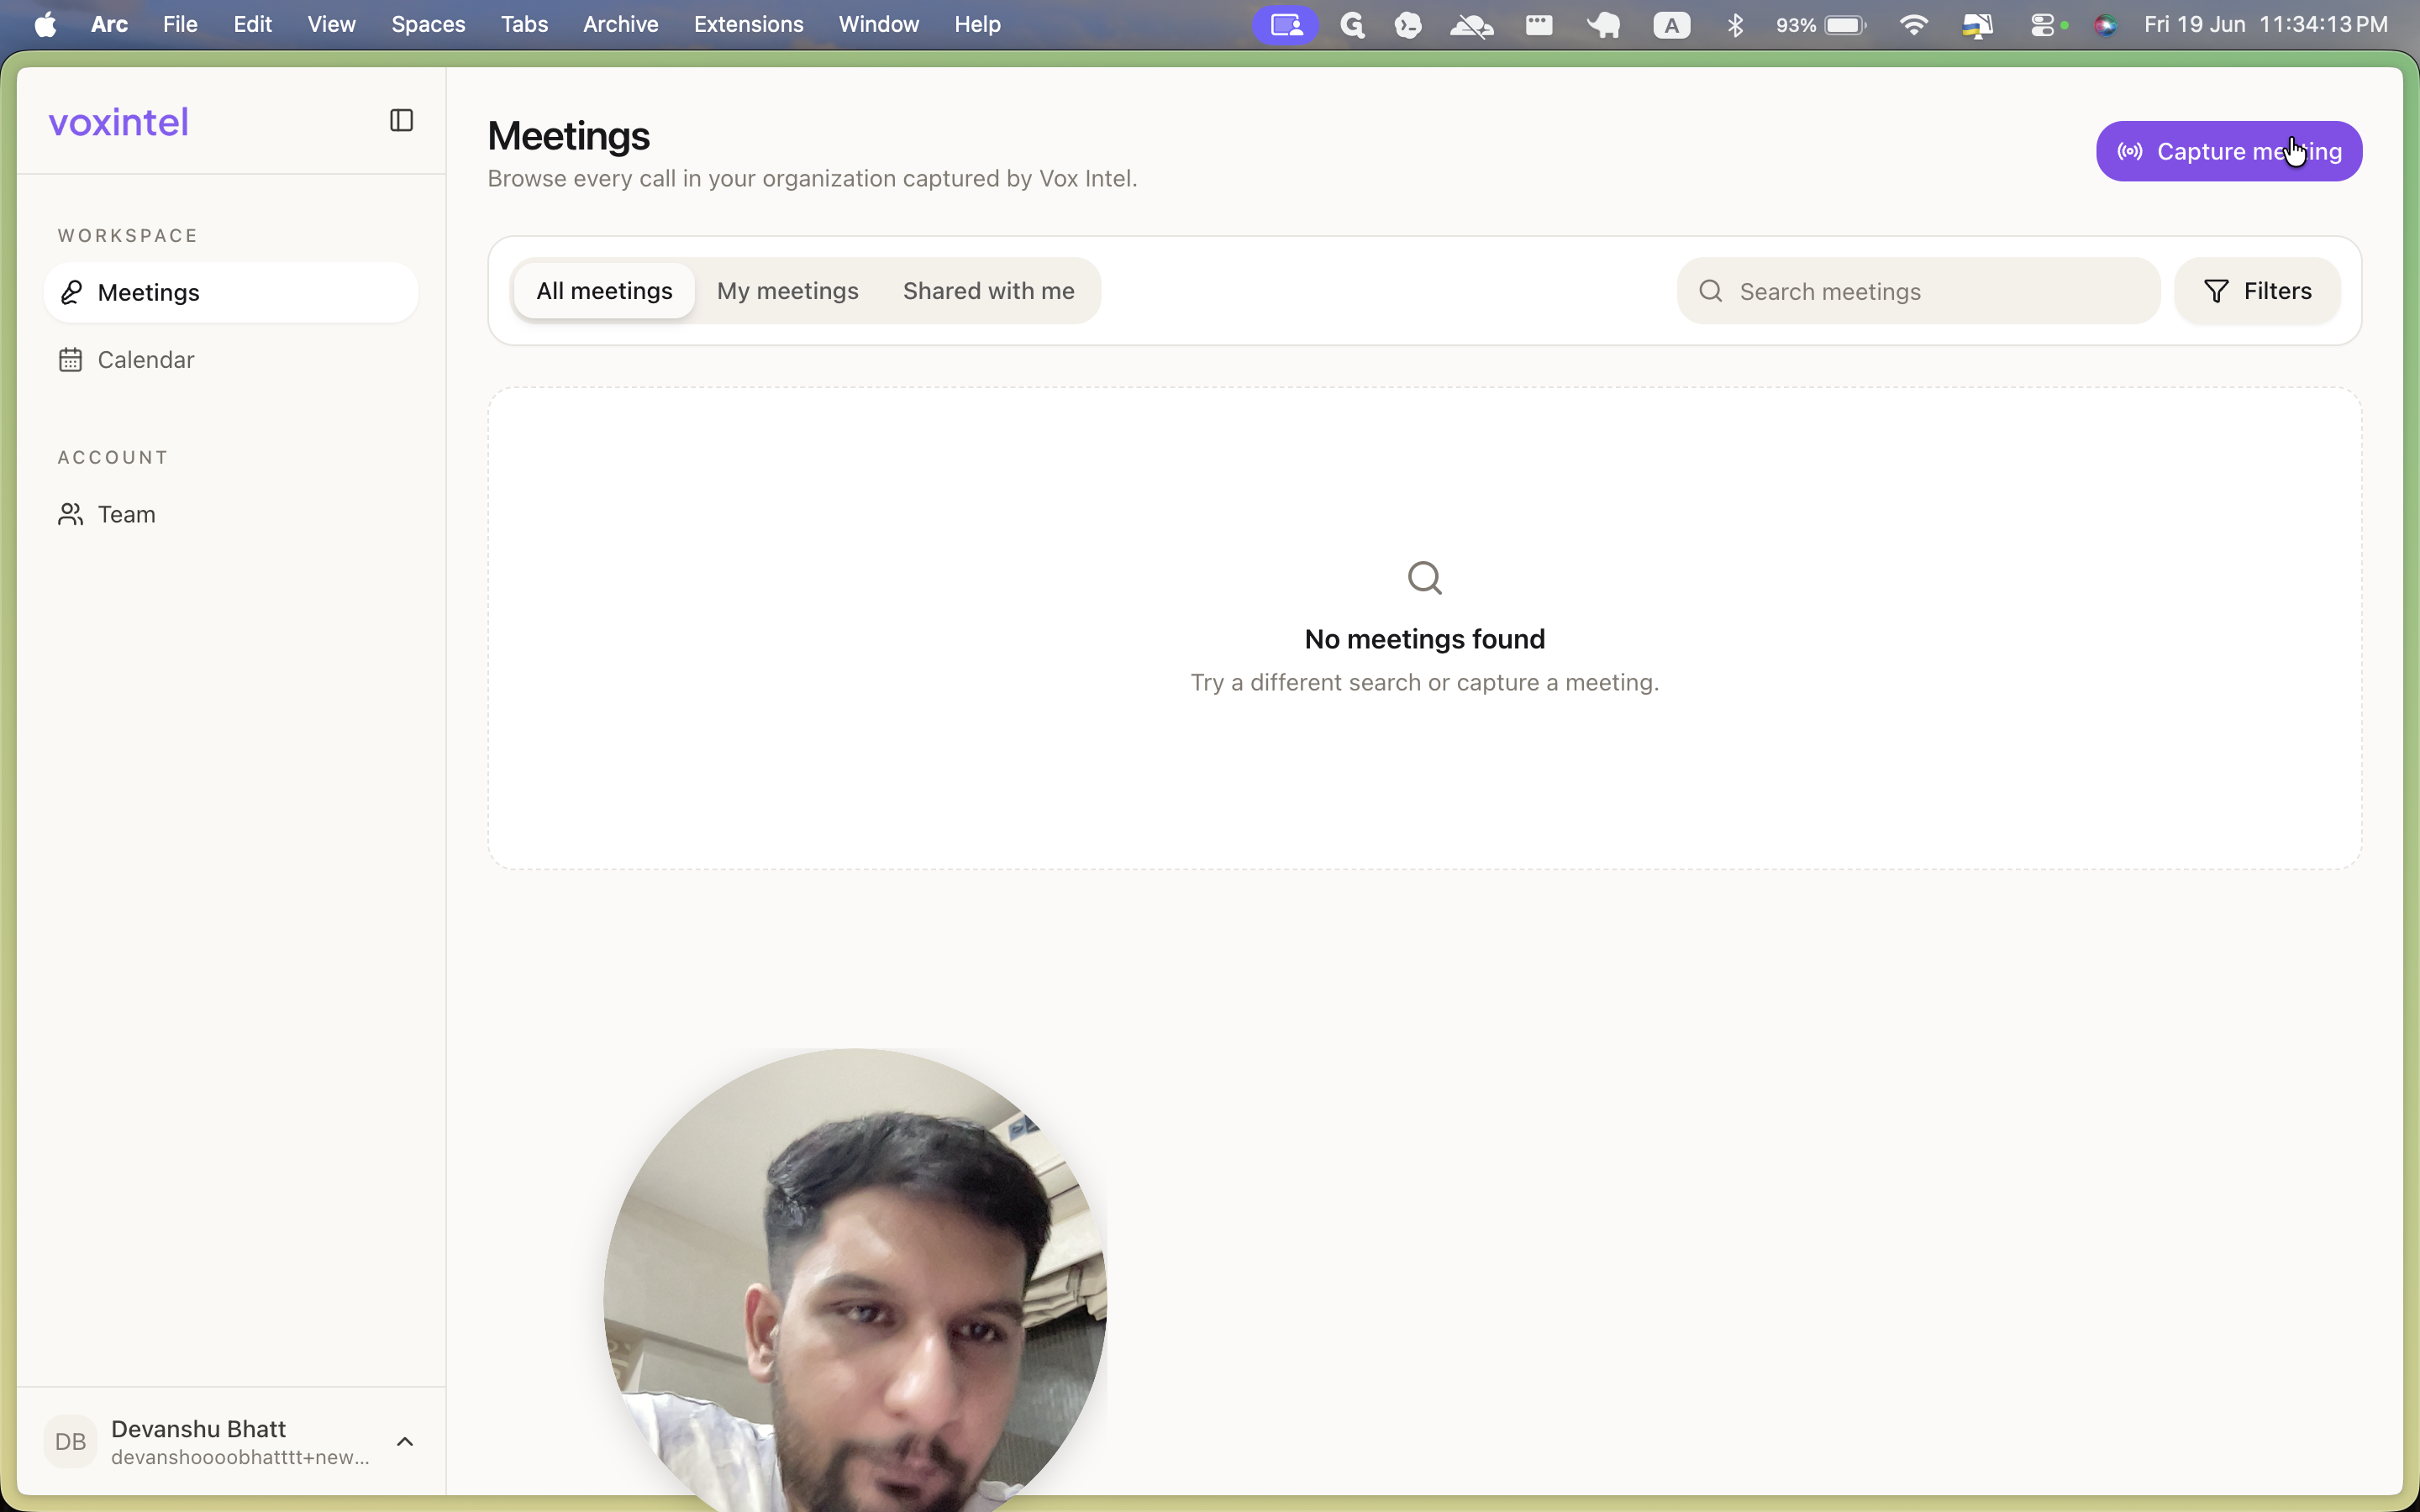Collapse the sidebar with the panel icon
Screen dimensions: 2420x1512
[x=401, y=121]
